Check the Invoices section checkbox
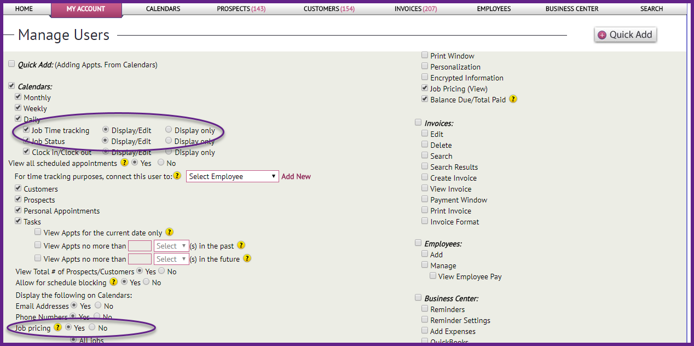 (x=418, y=123)
